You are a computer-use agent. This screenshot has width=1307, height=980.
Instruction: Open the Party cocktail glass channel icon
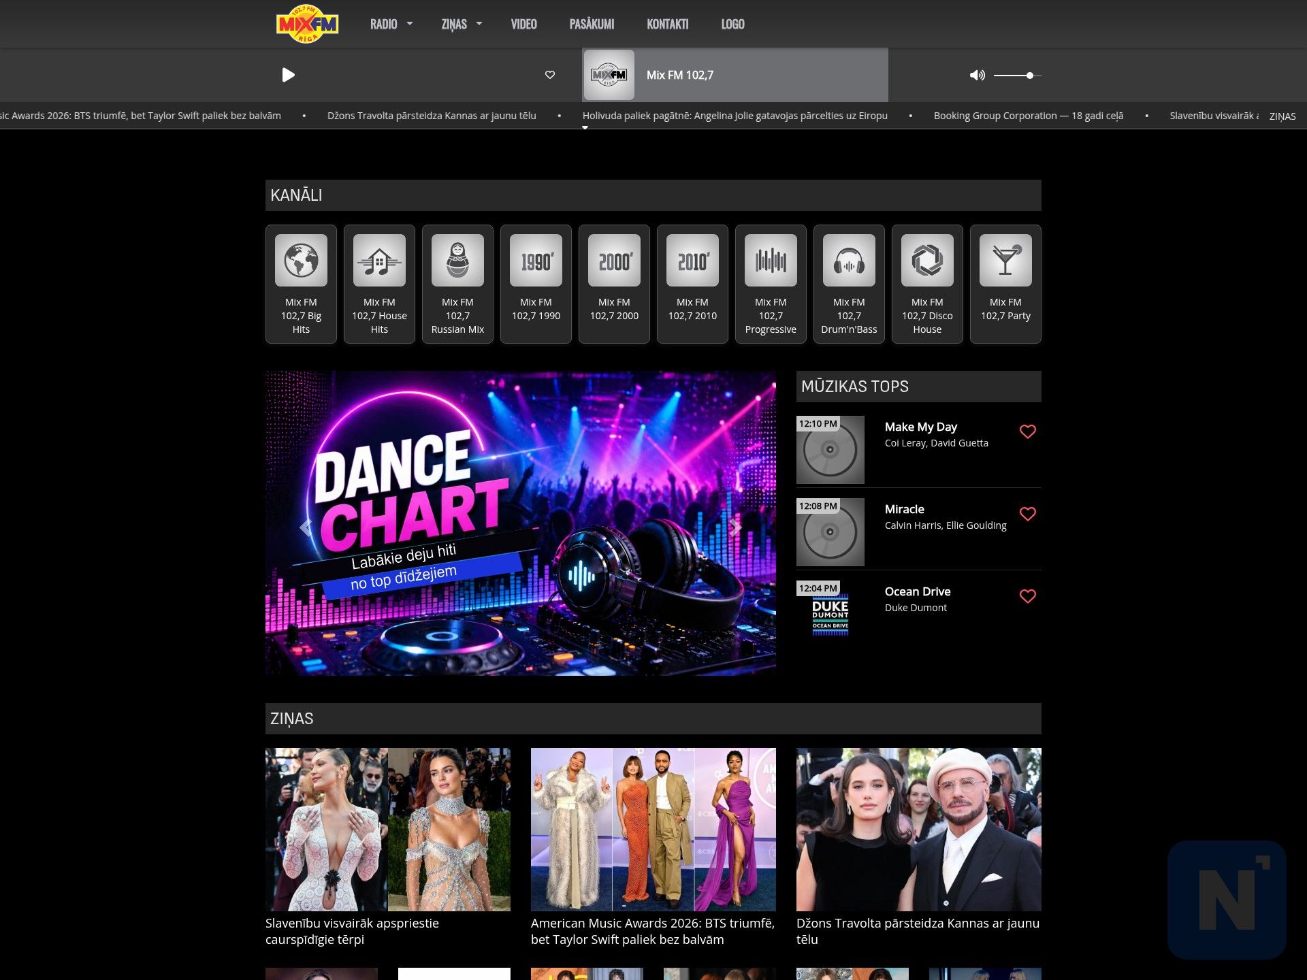1005,260
